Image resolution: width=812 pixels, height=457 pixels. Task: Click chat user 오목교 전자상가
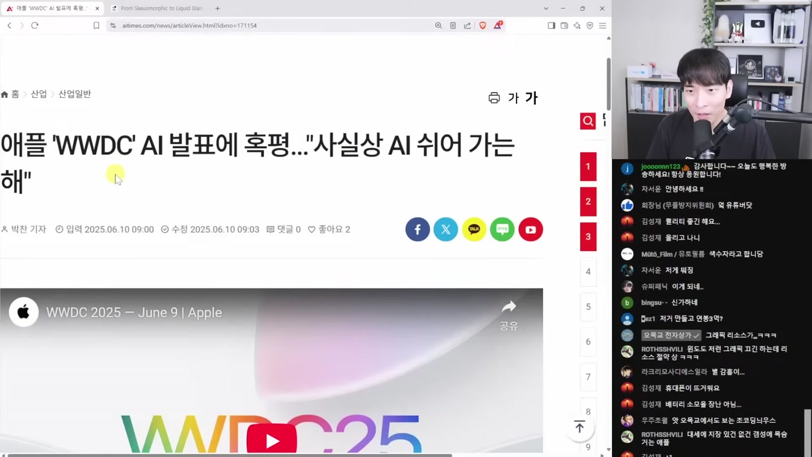(x=671, y=335)
